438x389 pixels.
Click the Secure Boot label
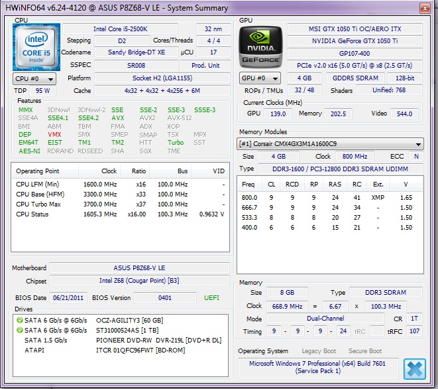pyautogui.click(x=365, y=350)
